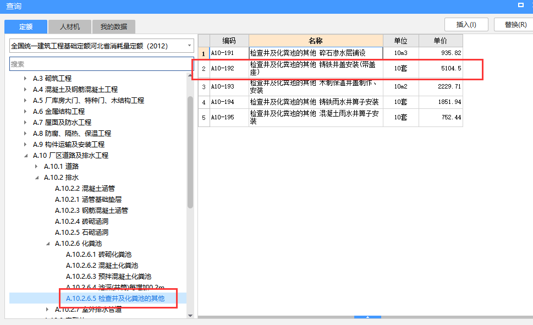Click the tree scrollbar up arrow
This screenshot has width=533, height=325.
[190, 75]
